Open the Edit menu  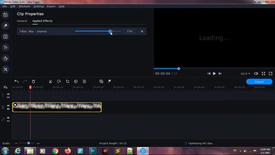point(13,6)
